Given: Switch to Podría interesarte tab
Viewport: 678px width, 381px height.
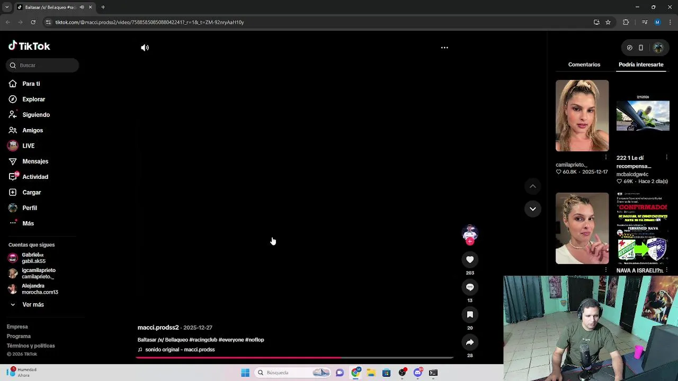Looking at the screenshot, I should [641, 65].
